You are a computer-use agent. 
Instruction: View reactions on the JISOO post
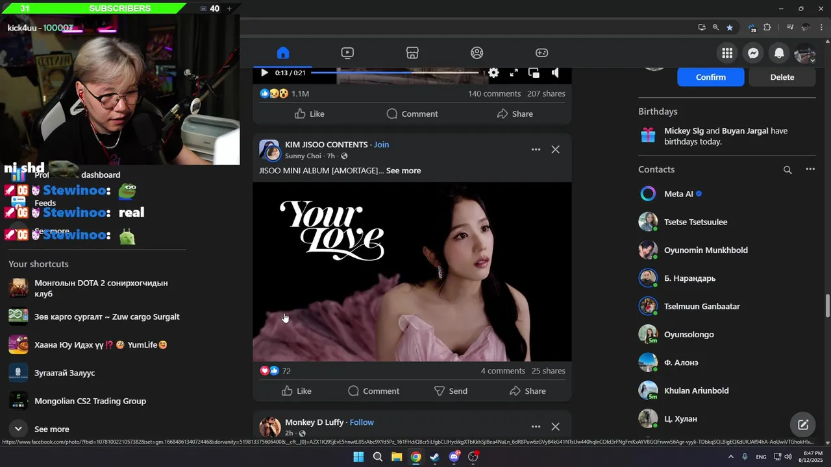pos(275,371)
